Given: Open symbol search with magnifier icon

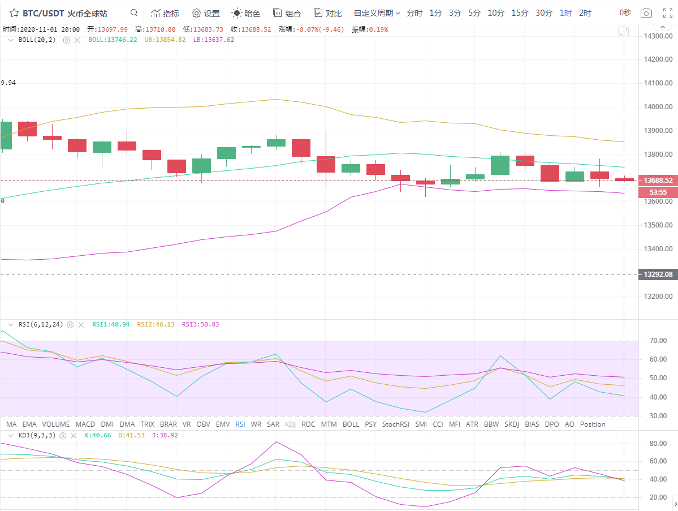Looking at the screenshot, I should pyautogui.click(x=133, y=13).
